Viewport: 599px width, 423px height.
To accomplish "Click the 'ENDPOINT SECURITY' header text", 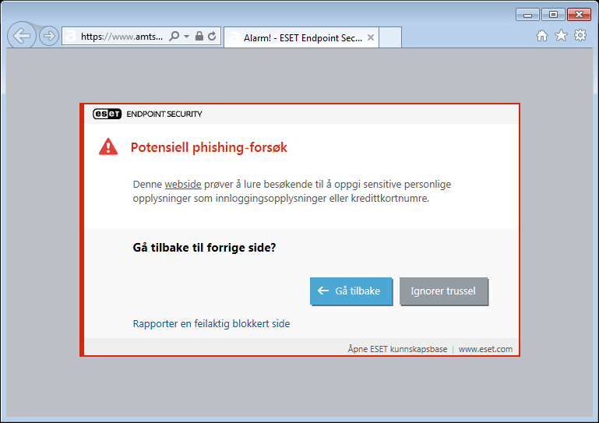I will tap(164, 114).
